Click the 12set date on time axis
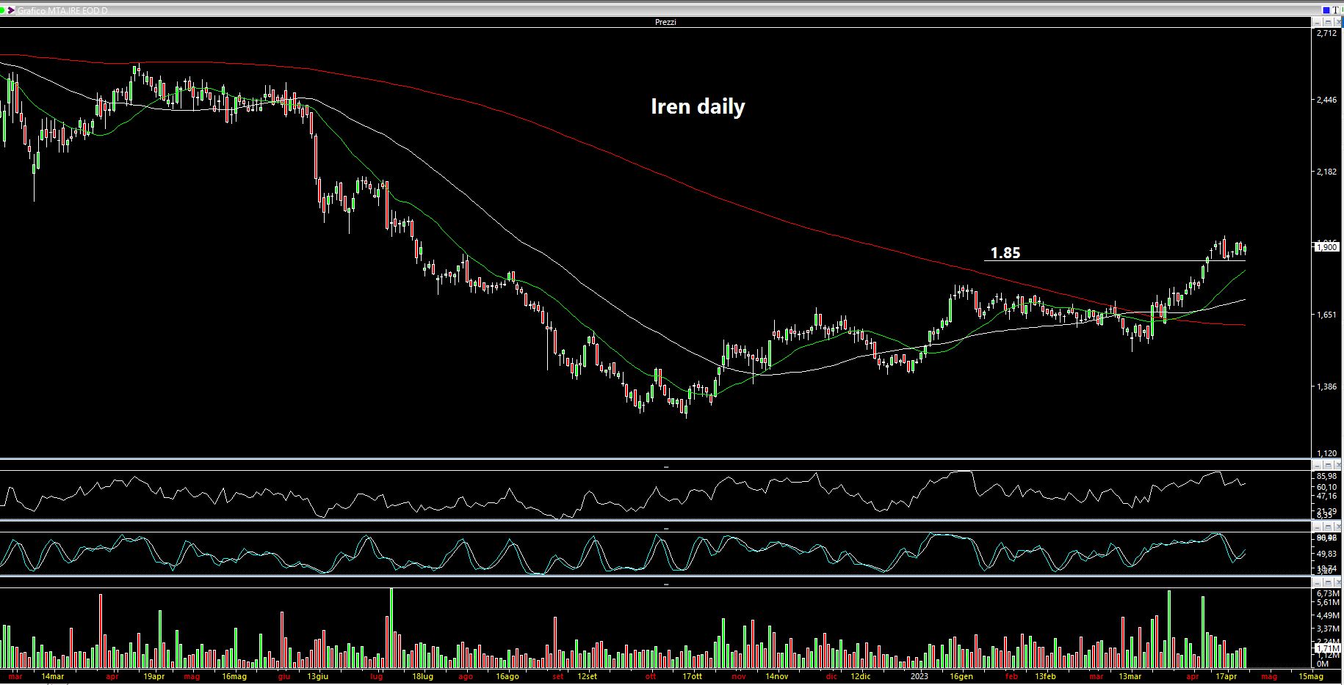The image size is (1344, 685). point(588,676)
